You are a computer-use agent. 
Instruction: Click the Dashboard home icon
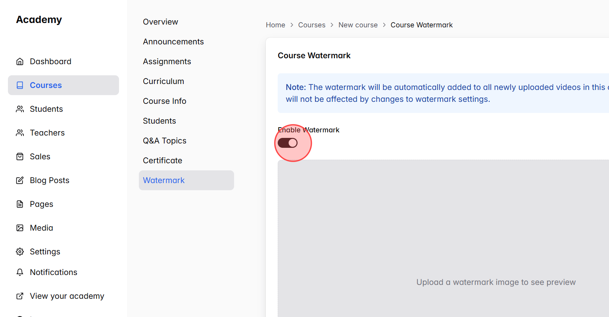[20, 61]
